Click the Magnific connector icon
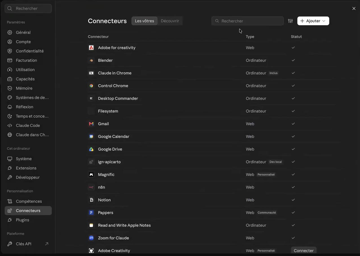Image resolution: width=360 pixels, height=256 pixels. coord(91,175)
